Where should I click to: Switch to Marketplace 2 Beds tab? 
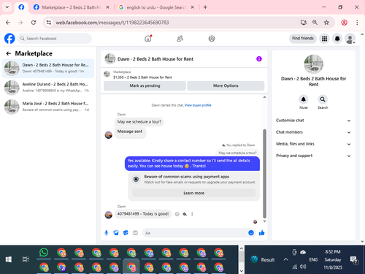coord(72,7)
